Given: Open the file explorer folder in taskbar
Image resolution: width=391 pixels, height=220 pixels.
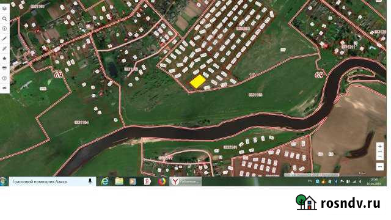Looking at the screenshot, I should [119, 182].
